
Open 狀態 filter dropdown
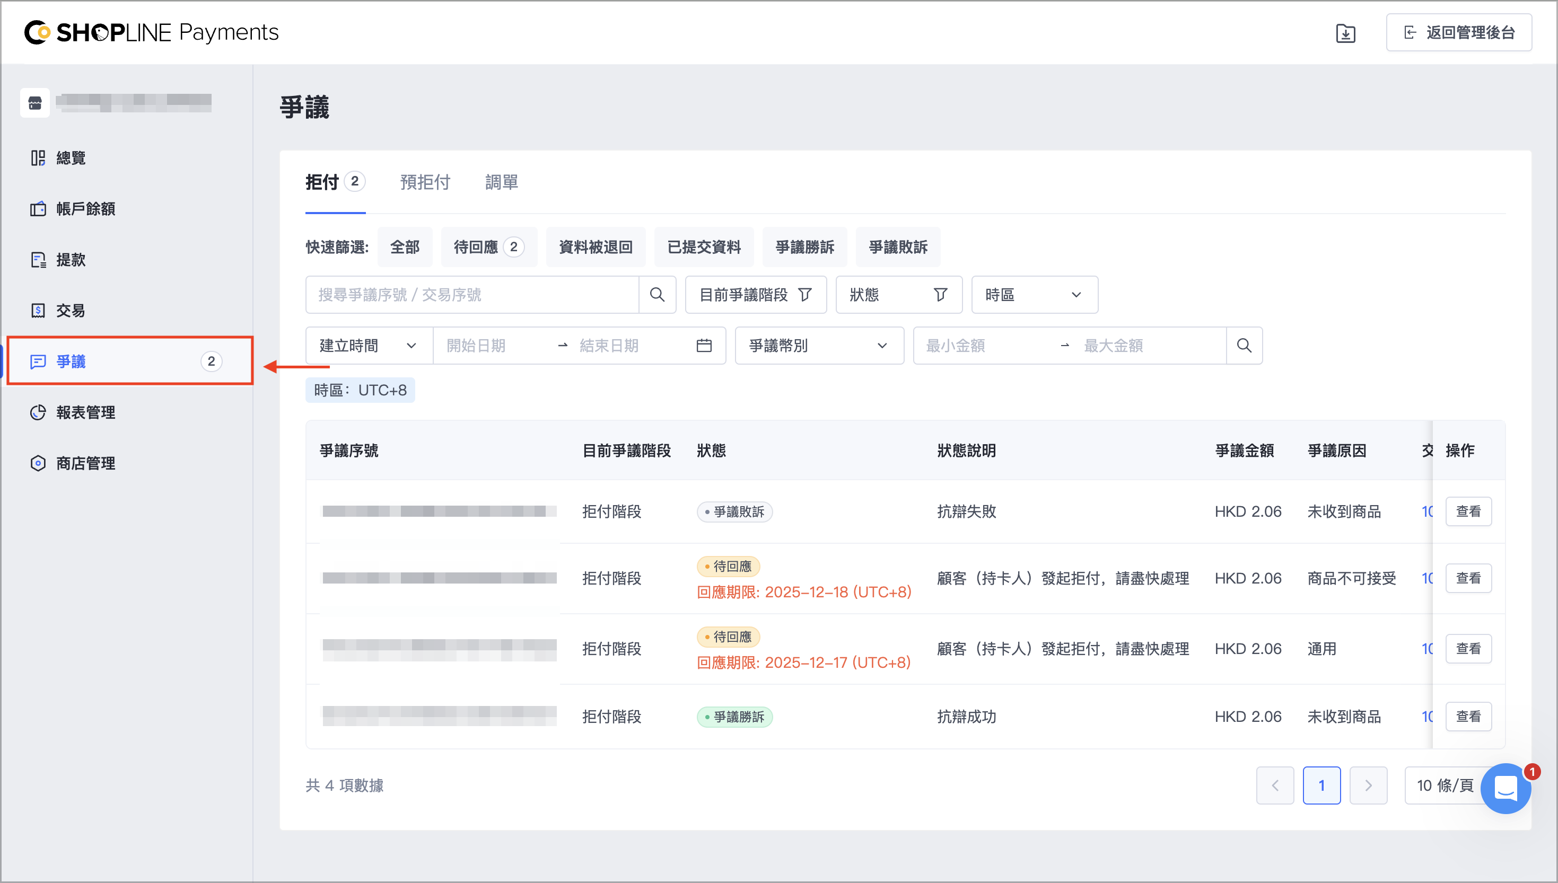coord(898,295)
